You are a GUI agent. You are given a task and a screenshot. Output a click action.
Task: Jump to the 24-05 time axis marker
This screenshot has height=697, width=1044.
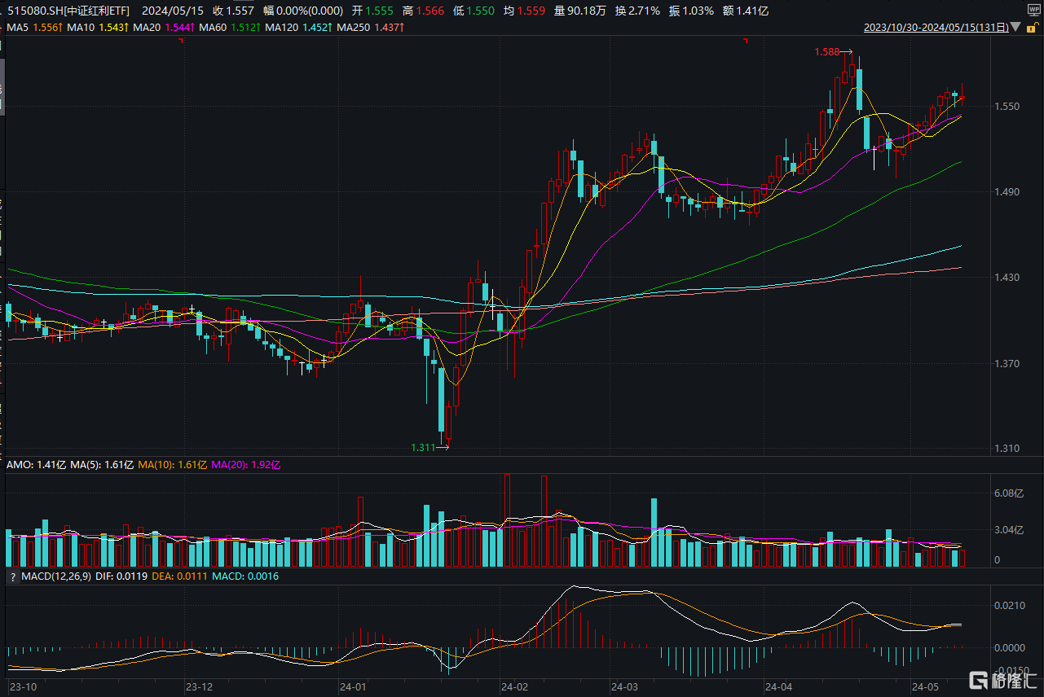[925, 688]
